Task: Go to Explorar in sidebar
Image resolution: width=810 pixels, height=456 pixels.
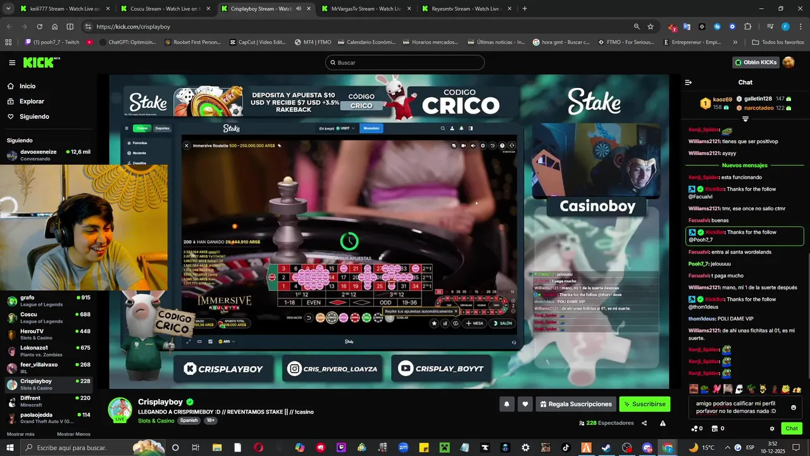Action: [25, 101]
